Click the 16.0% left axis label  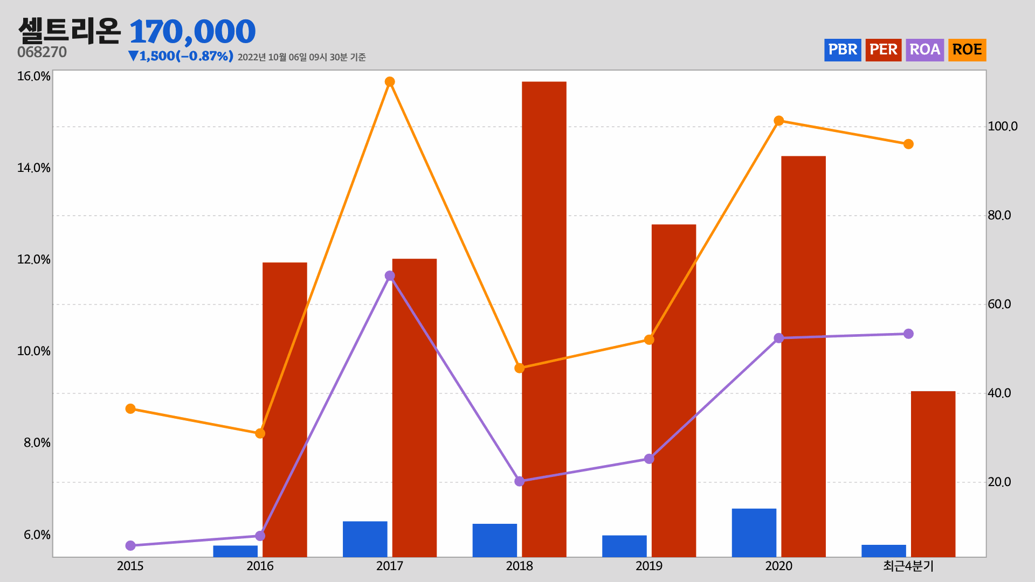coord(34,76)
